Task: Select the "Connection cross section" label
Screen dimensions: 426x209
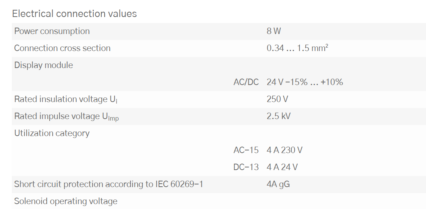Action: point(62,48)
